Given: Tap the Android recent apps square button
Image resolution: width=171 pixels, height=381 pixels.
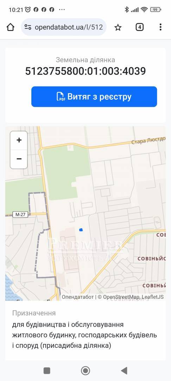Looking at the screenshot, I should tap(47, 370).
